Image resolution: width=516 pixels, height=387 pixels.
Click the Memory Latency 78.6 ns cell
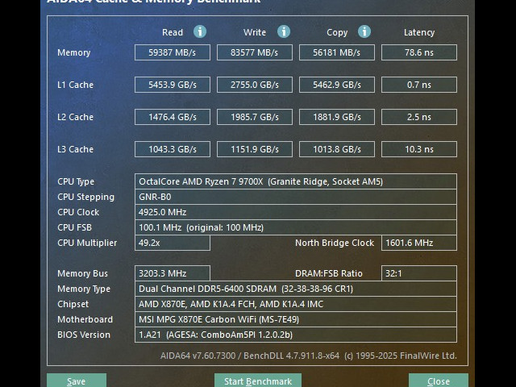(x=418, y=52)
